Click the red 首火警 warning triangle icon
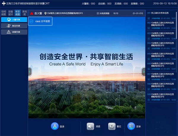178x136 pixels. 31,14
